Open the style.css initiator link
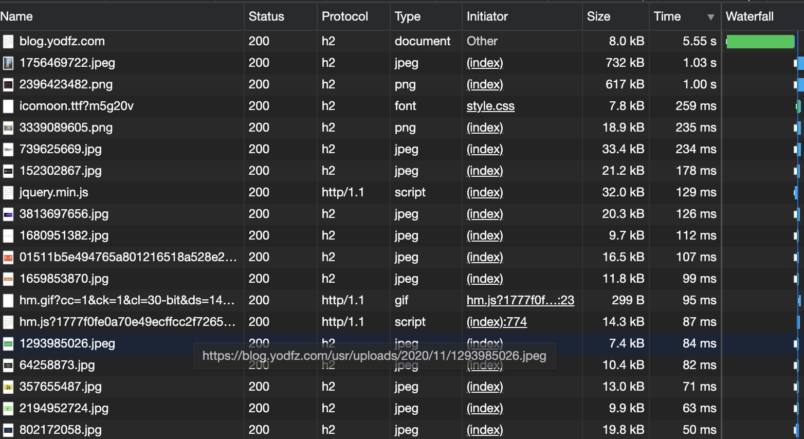 (490, 106)
